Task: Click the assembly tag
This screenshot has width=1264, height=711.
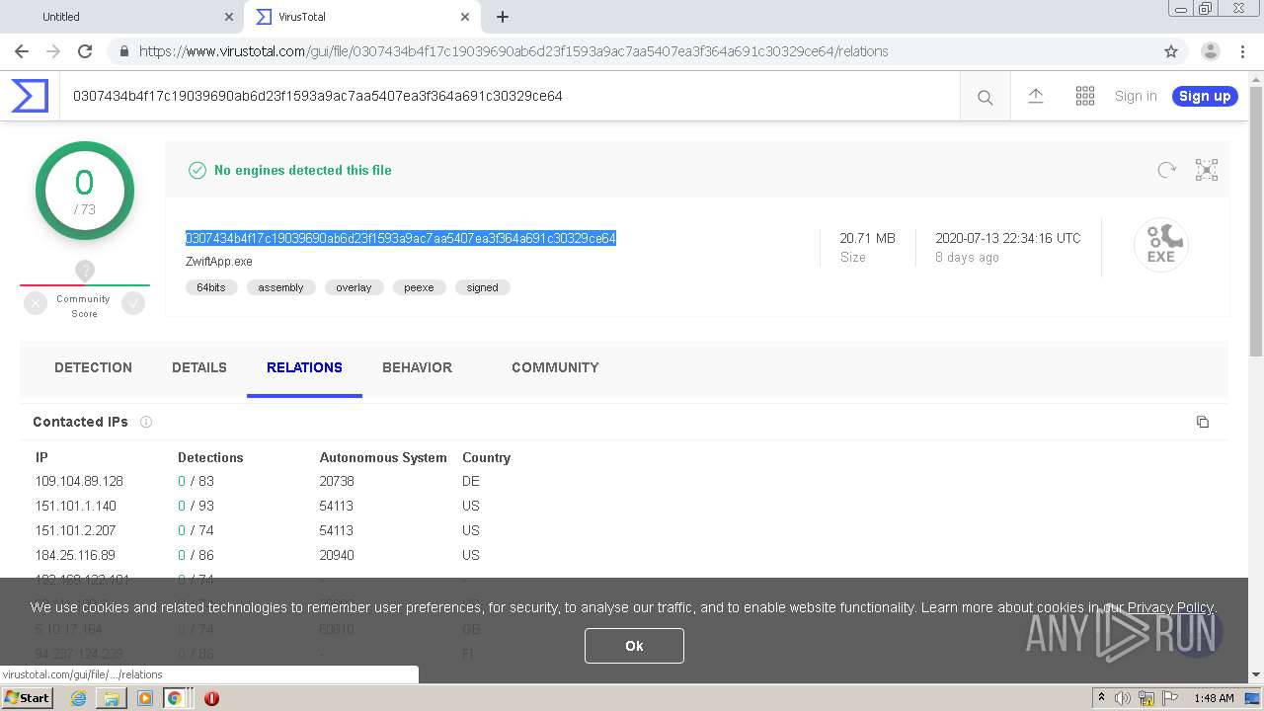Action: tap(280, 287)
